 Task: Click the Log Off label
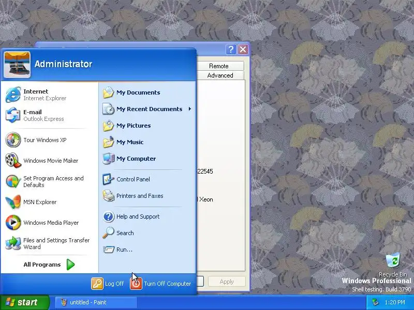pyautogui.click(x=114, y=284)
